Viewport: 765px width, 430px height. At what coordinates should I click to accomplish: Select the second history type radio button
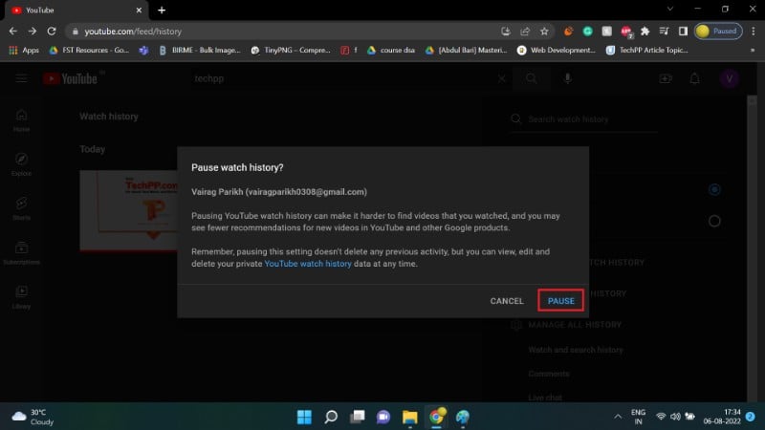click(714, 222)
